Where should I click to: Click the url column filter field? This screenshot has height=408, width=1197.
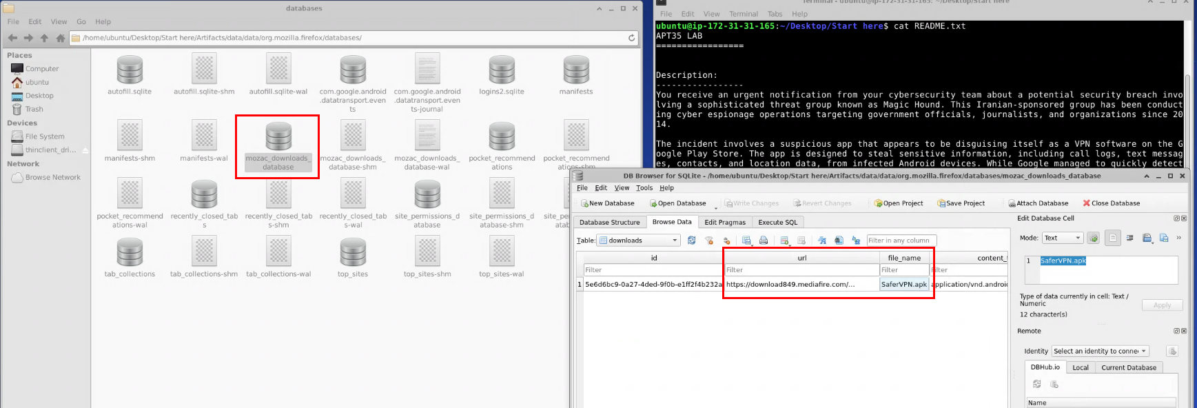coord(801,270)
